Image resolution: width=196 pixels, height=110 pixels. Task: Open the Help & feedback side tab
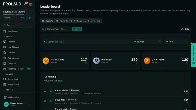[194, 55]
